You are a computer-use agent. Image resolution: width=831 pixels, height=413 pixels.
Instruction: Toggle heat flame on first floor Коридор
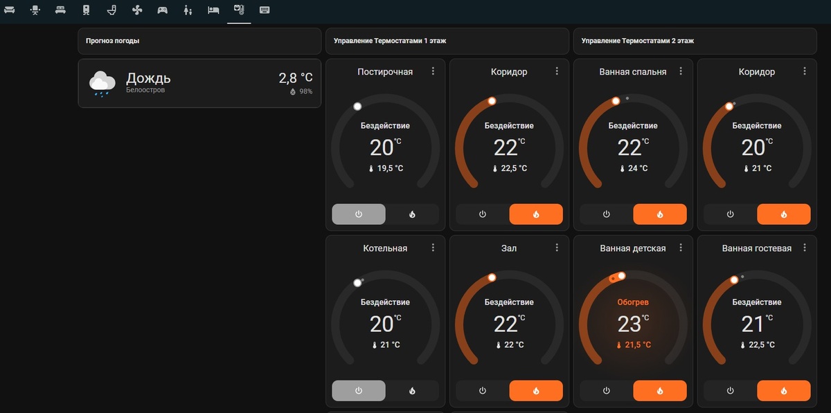pos(536,214)
